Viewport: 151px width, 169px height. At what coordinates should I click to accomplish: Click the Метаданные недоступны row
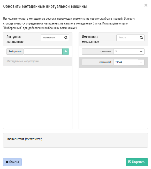(x=38, y=61)
